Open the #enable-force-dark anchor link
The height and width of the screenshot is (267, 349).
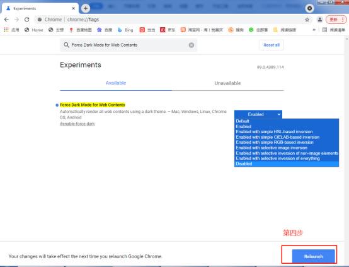click(77, 124)
